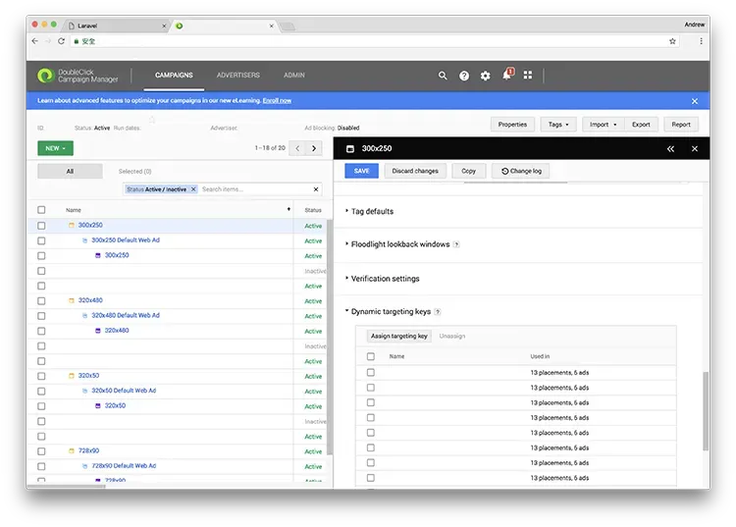736x527 pixels.
Task: Click the search magnifier icon in header
Action: (x=443, y=76)
